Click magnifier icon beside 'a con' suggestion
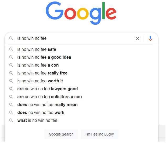The image size is (168, 145). [x=11, y=65]
